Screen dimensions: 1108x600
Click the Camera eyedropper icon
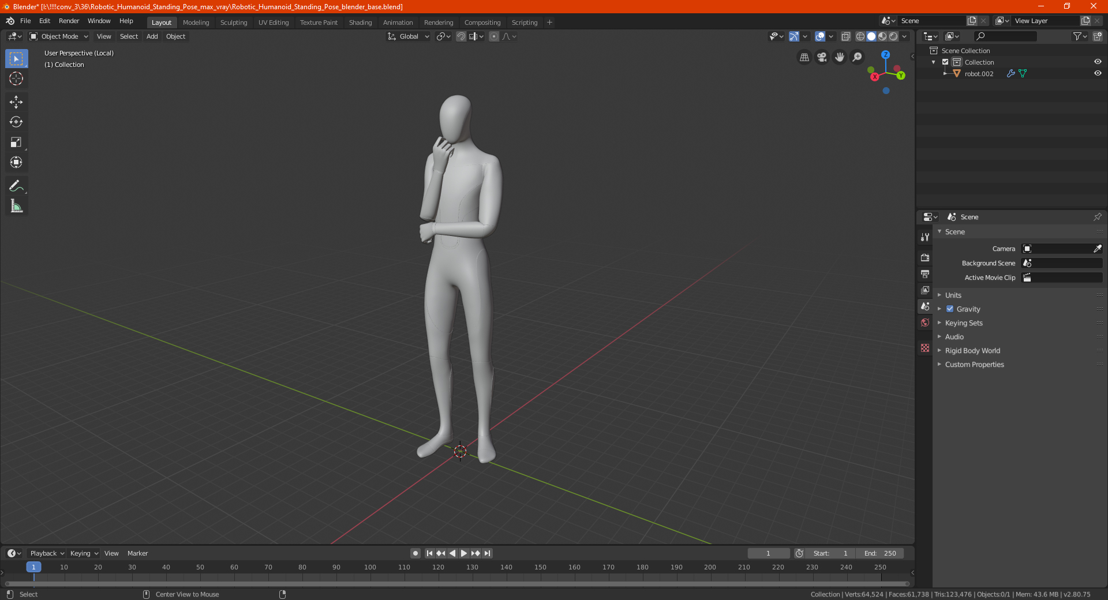click(1097, 249)
